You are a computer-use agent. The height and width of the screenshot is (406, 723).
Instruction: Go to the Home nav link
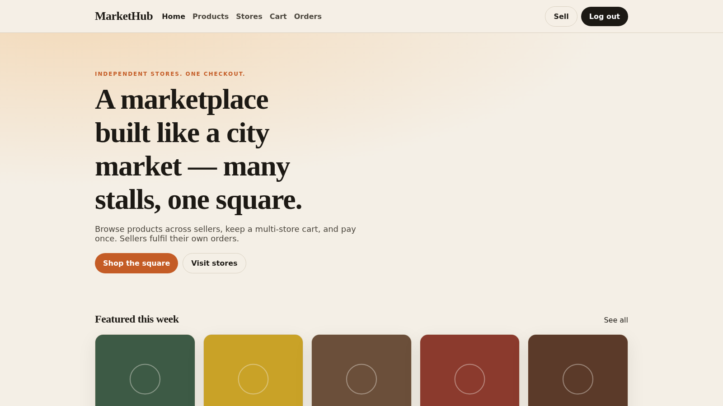[174, 16]
